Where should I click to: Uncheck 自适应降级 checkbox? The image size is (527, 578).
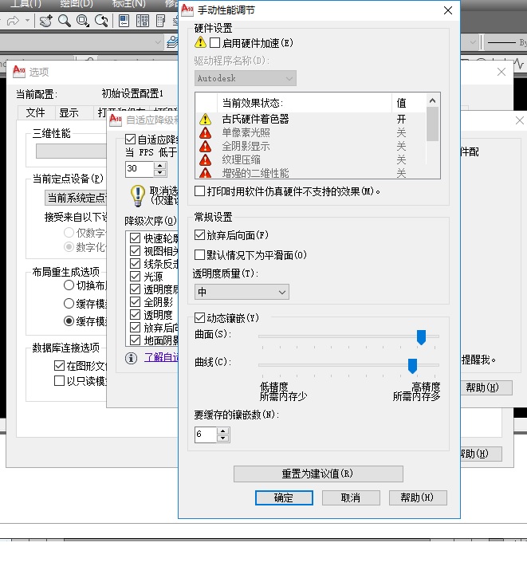(x=130, y=140)
